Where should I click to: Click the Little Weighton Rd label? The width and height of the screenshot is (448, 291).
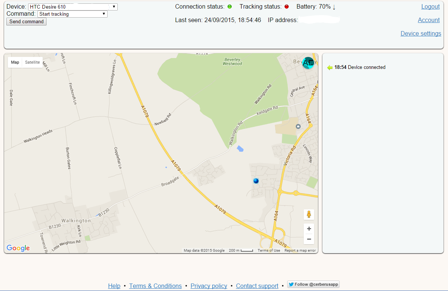pos(66,246)
